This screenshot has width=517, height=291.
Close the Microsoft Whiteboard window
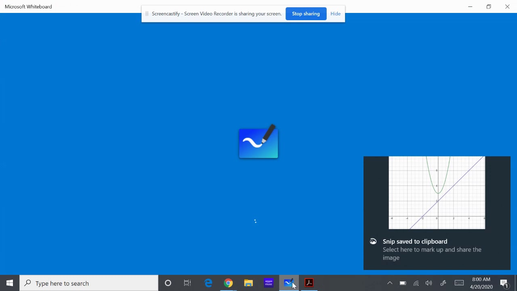[507, 6]
